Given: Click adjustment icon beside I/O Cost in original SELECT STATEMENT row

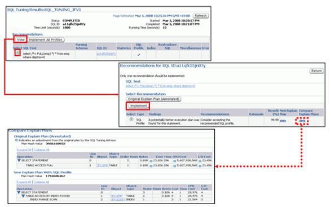Looking at the screenshot, I should (x=200, y=161).
